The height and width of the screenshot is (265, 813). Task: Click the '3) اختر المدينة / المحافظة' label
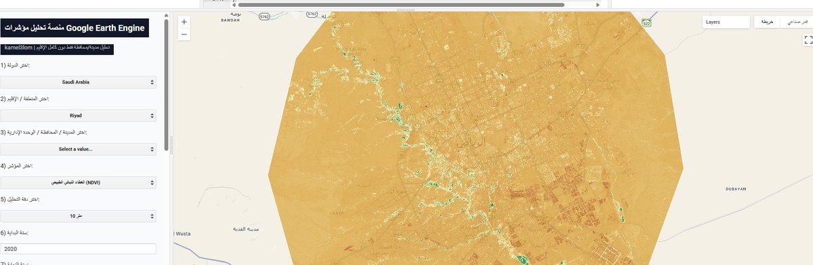[x=43, y=132]
